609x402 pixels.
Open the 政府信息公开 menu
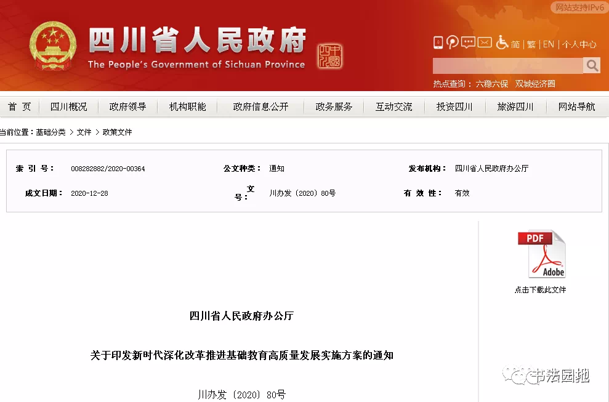[x=260, y=107]
